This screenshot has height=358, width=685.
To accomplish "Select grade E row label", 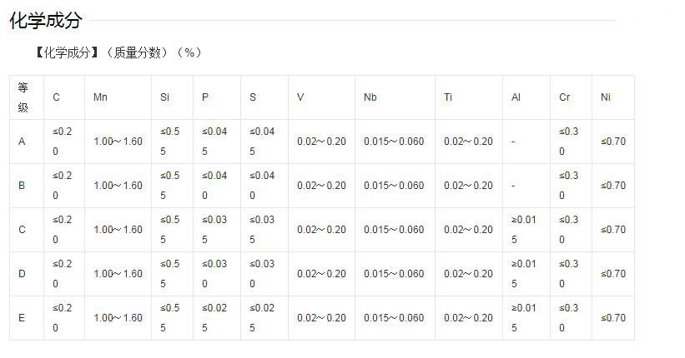I will (x=22, y=318).
